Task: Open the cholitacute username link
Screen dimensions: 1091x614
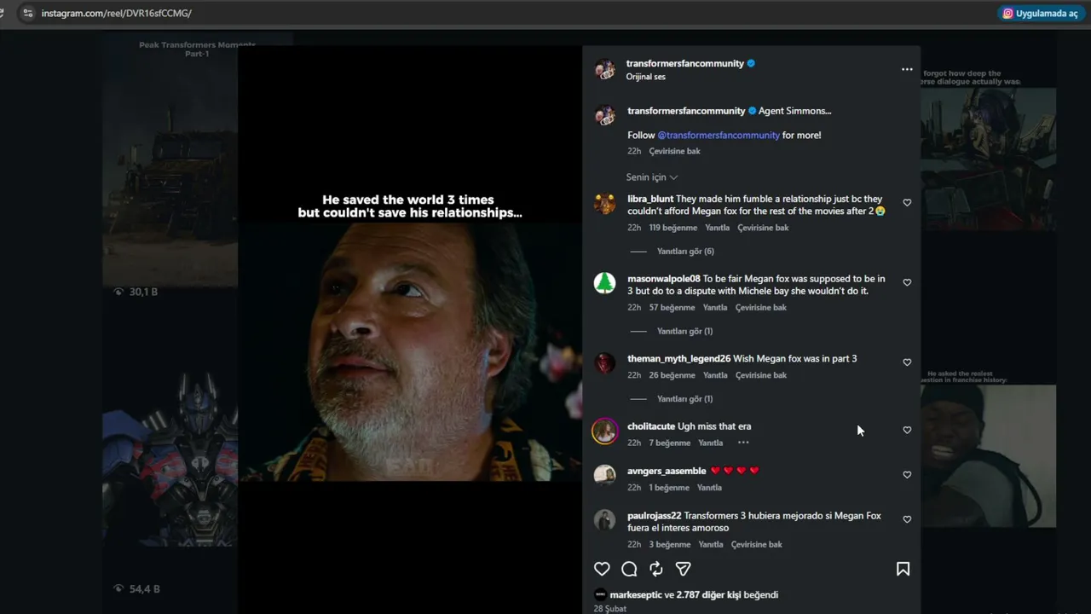Action: click(651, 426)
